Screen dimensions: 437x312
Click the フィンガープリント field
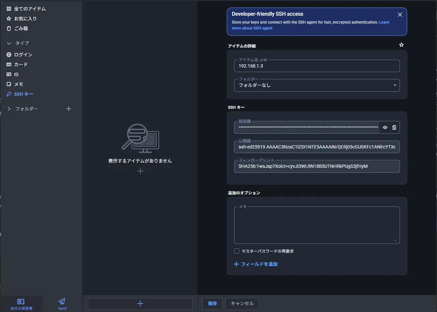(x=317, y=166)
